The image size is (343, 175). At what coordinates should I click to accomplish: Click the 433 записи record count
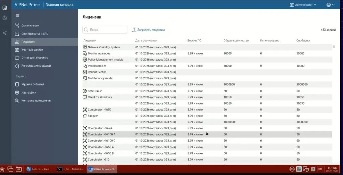(x=328, y=30)
